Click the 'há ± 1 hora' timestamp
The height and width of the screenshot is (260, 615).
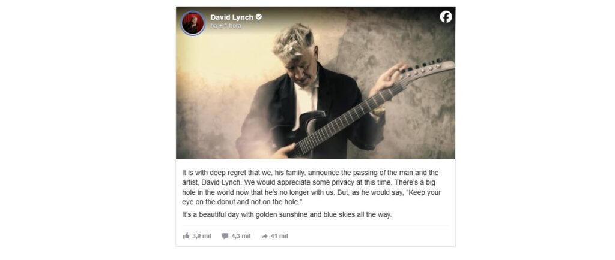point(226,26)
